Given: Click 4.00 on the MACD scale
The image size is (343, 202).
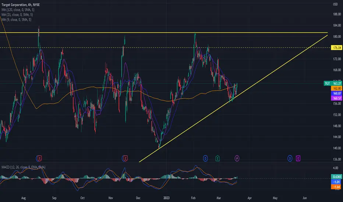Looking at the screenshot, I should click(x=335, y=168).
